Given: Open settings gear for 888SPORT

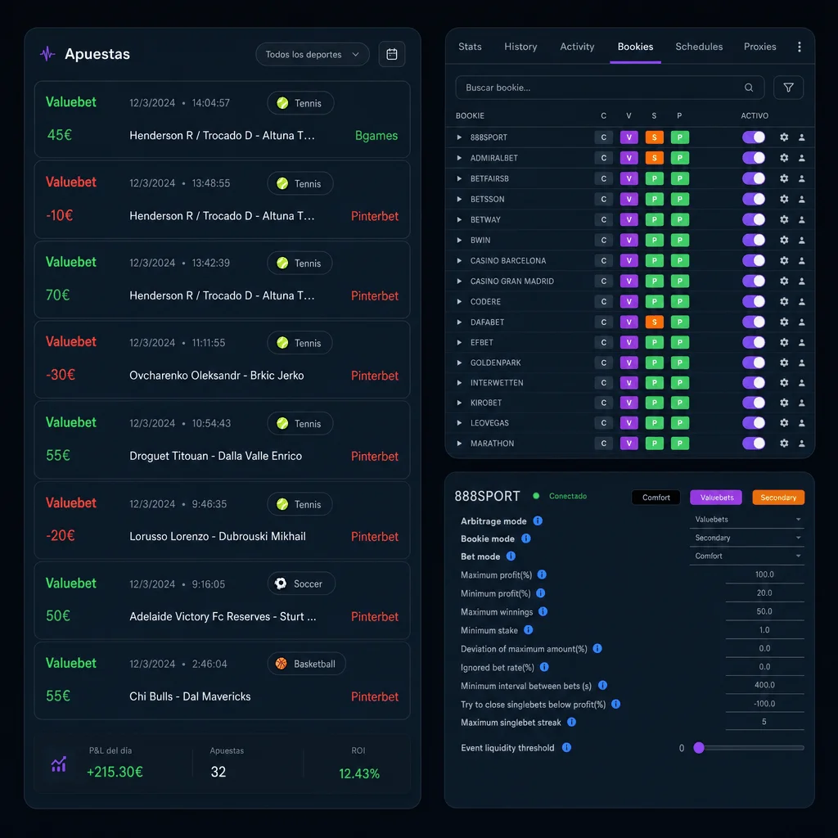Looking at the screenshot, I should (783, 137).
